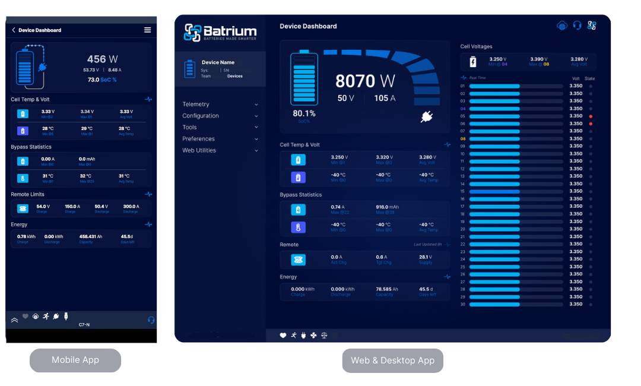Click the red state indicator for cell 06
Image resolution: width=641 pixels, height=386 pixels.
591,124
